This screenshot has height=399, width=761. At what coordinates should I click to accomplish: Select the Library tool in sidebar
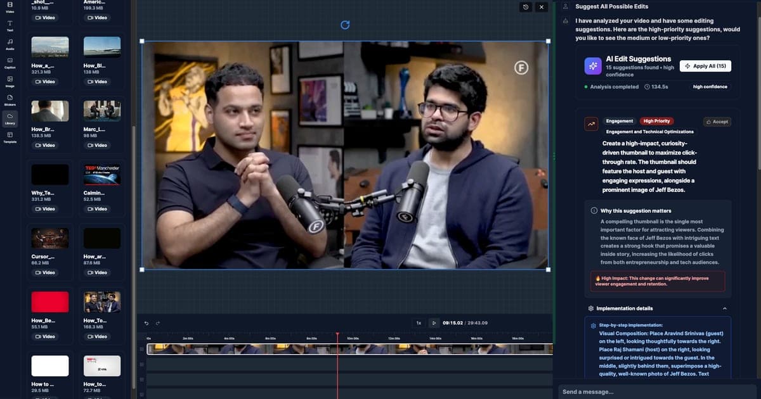pos(10,118)
